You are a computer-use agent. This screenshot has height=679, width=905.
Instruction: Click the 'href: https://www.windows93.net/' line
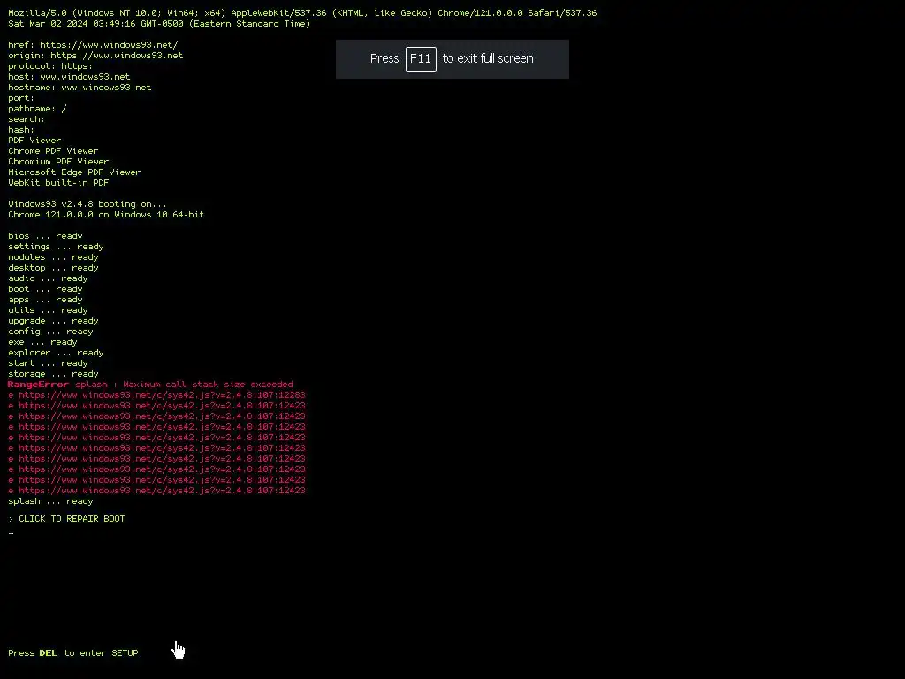point(93,44)
